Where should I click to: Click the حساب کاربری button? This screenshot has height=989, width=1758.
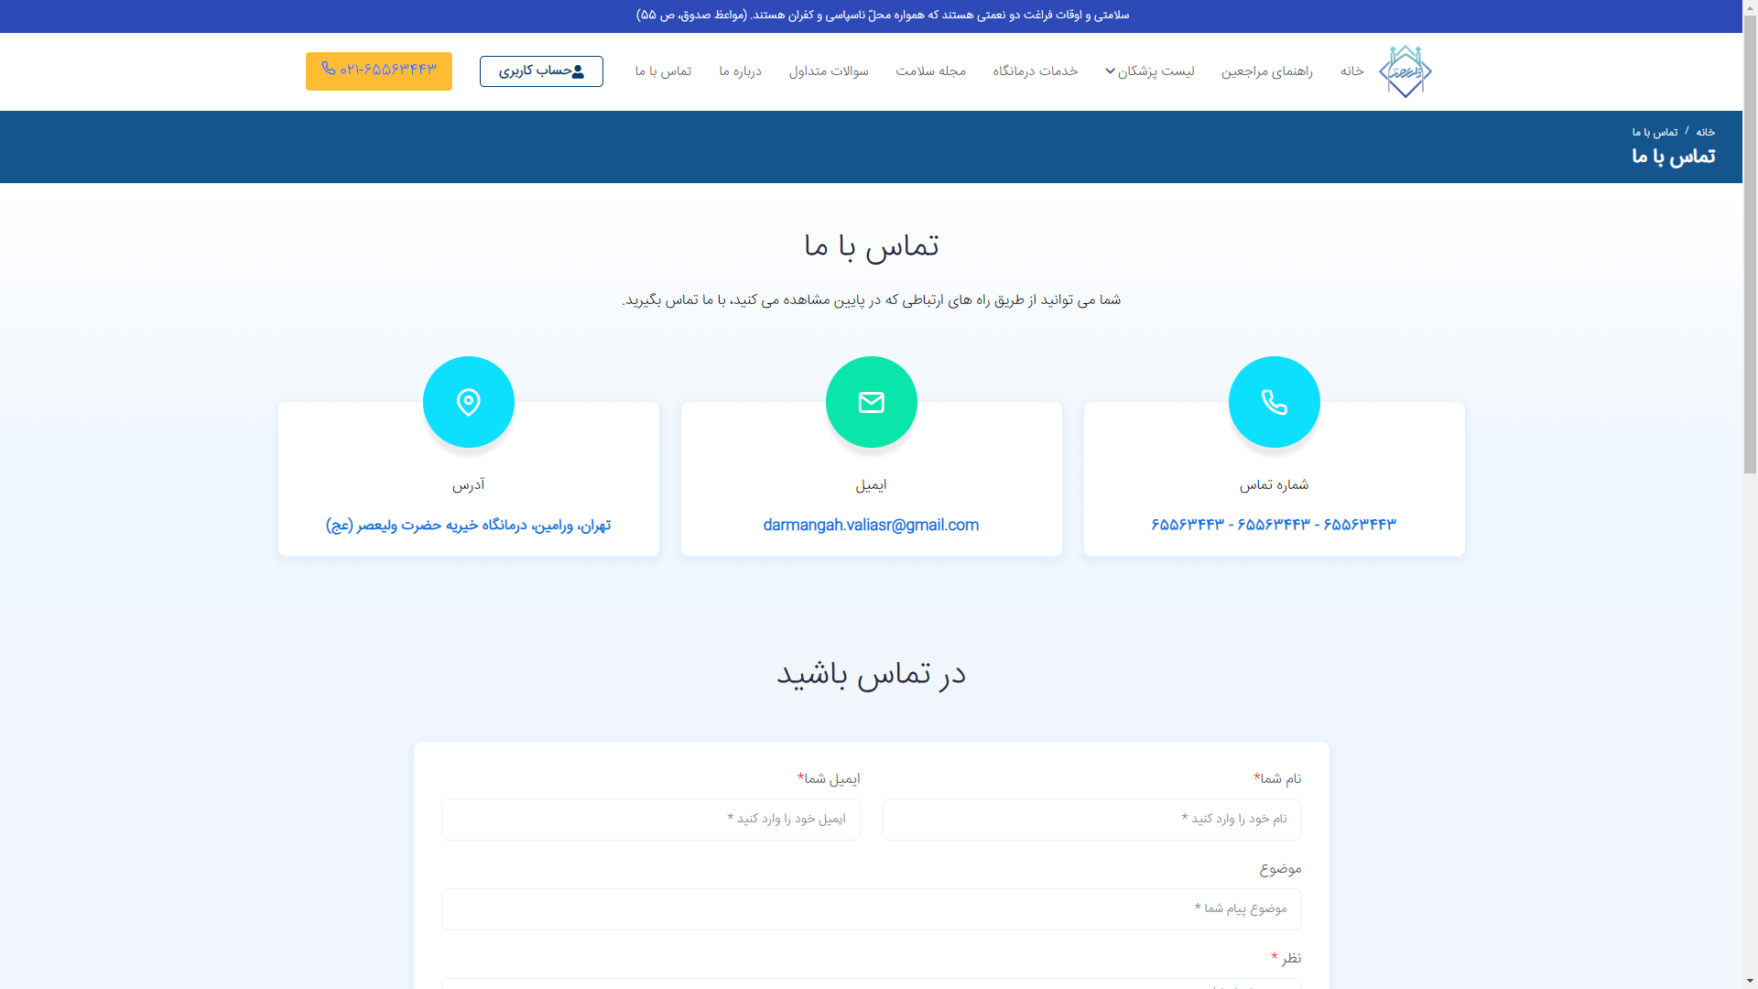tap(541, 71)
